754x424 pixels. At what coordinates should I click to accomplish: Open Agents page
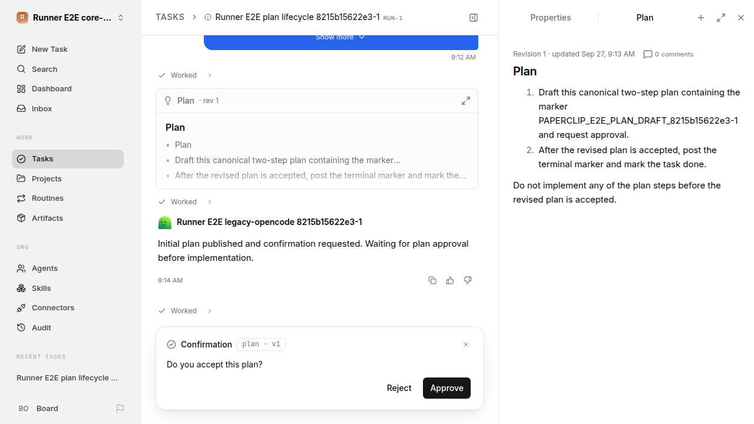point(68,268)
